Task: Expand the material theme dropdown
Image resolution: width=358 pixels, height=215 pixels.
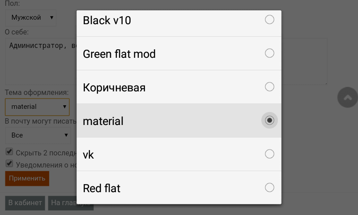Action: click(x=37, y=107)
